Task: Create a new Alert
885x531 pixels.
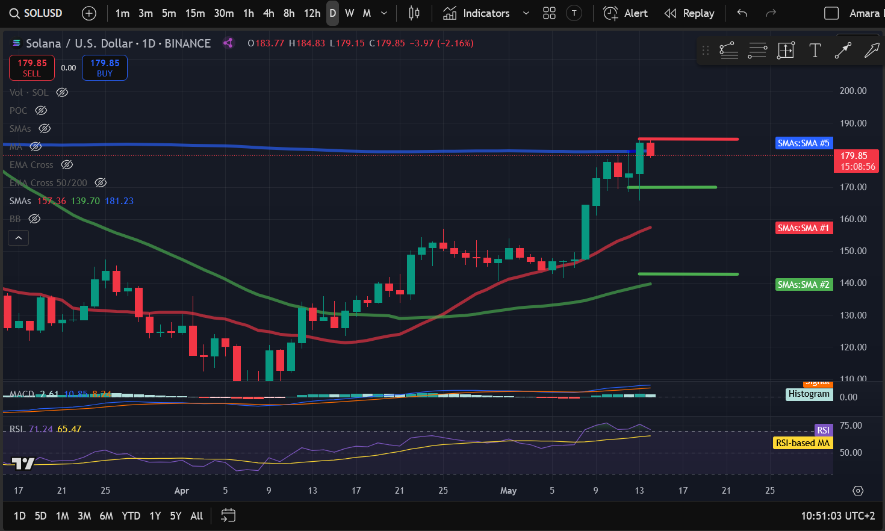Action: (626, 13)
